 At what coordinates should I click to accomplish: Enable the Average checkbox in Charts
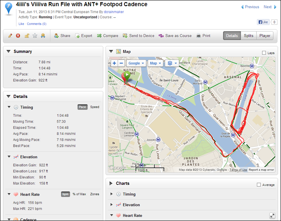(x=258, y=185)
